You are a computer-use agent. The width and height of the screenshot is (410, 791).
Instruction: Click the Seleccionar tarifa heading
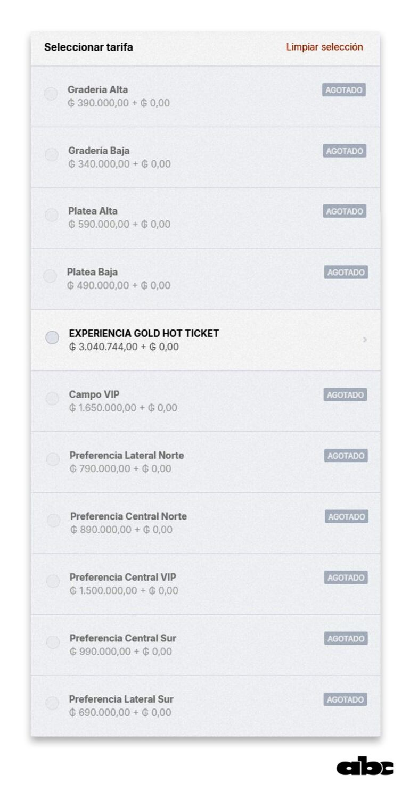(88, 47)
